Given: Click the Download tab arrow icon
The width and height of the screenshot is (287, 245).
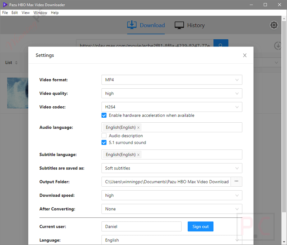Looking at the screenshot, I should [132, 25].
